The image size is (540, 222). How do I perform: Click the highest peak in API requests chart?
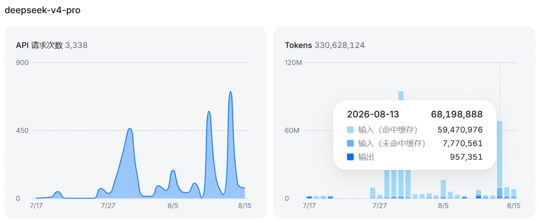click(x=230, y=92)
